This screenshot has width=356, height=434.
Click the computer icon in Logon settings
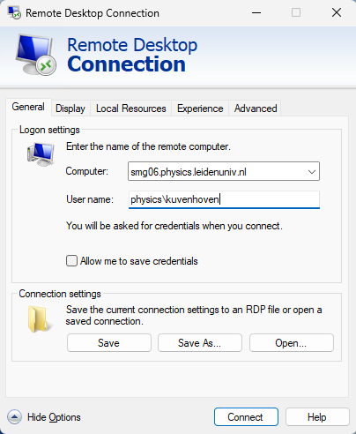coord(41,154)
